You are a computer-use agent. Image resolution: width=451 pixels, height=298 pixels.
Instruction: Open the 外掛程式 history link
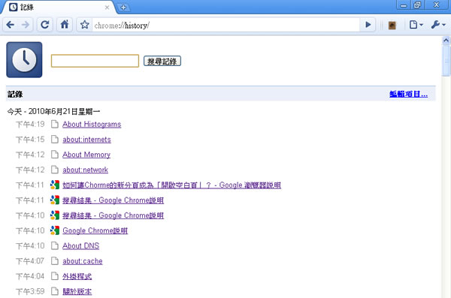click(77, 276)
